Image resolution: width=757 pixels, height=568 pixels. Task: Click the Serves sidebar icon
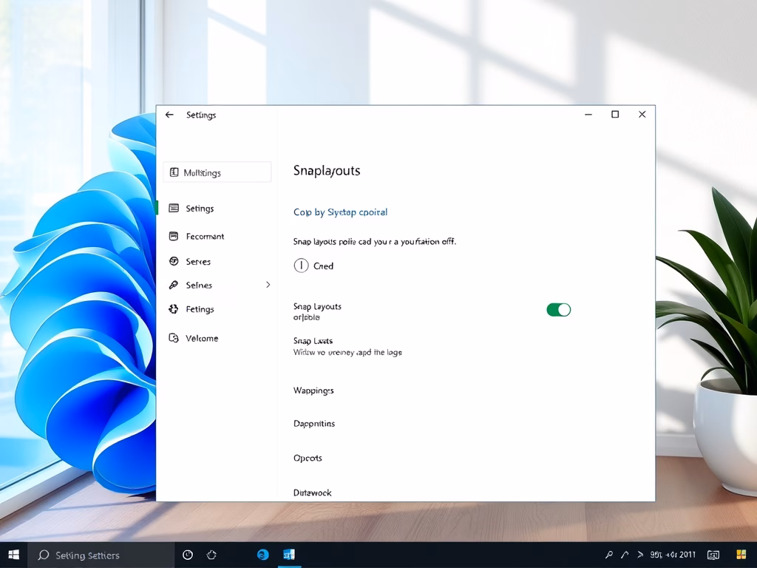(x=174, y=262)
